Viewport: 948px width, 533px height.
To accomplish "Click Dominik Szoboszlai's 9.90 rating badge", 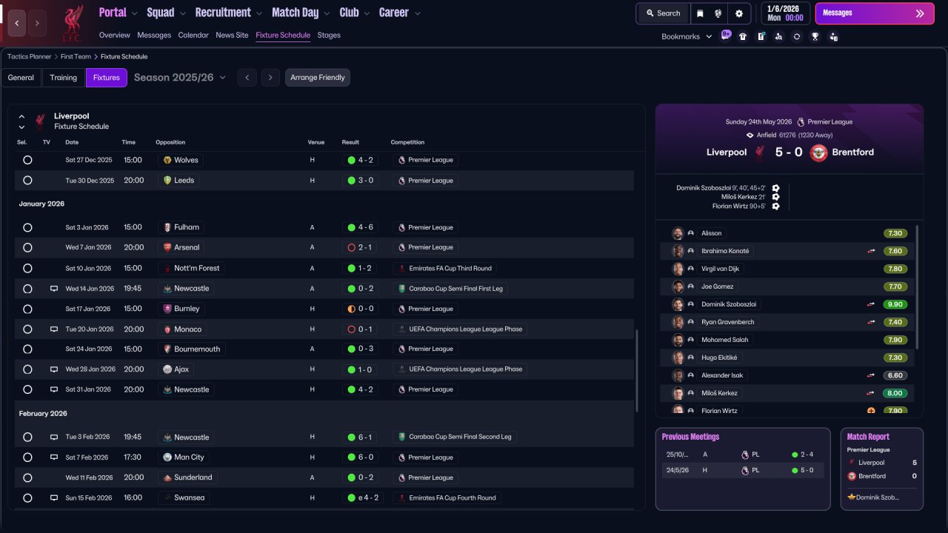I will click(895, 304).
